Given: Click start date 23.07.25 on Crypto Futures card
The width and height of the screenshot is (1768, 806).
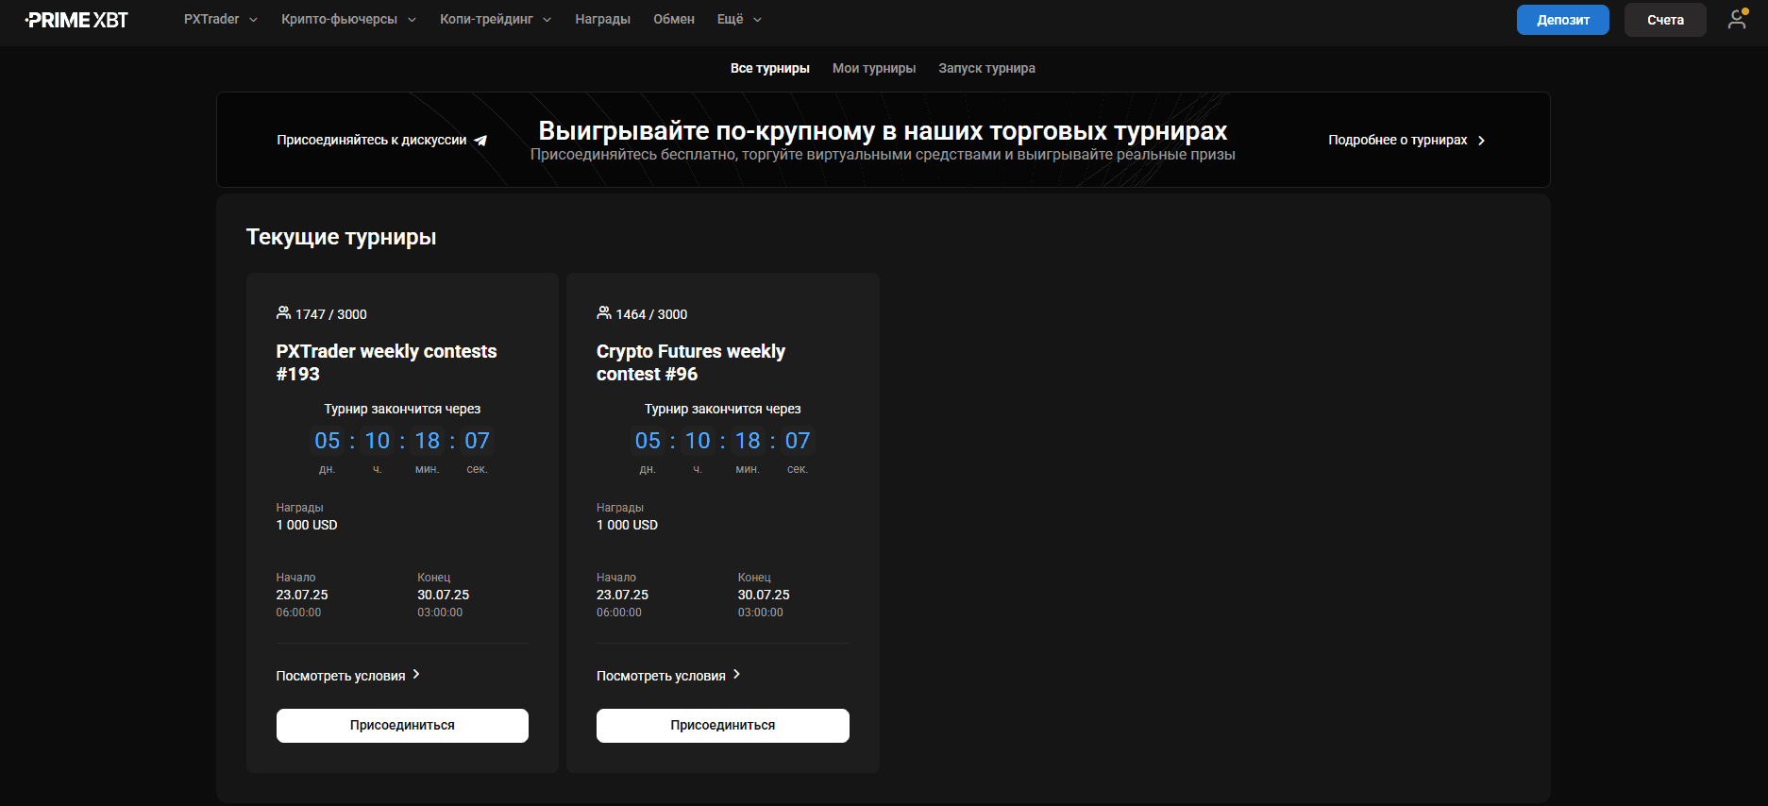Looking at the screenshot, I should (x=622, y=595).
